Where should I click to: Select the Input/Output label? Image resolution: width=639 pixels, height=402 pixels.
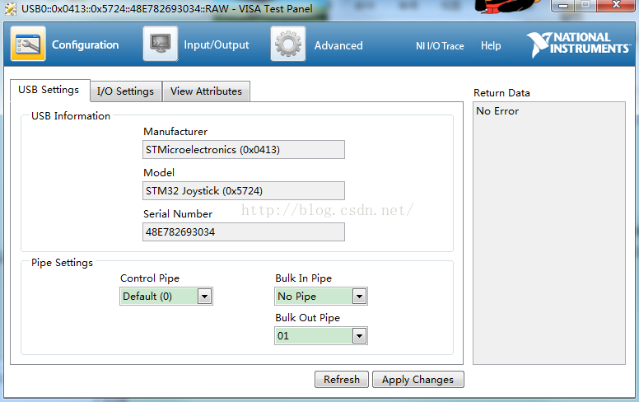click(217, 44)
